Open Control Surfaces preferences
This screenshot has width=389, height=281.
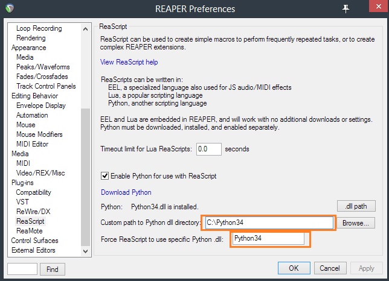(x=35, y=241)
